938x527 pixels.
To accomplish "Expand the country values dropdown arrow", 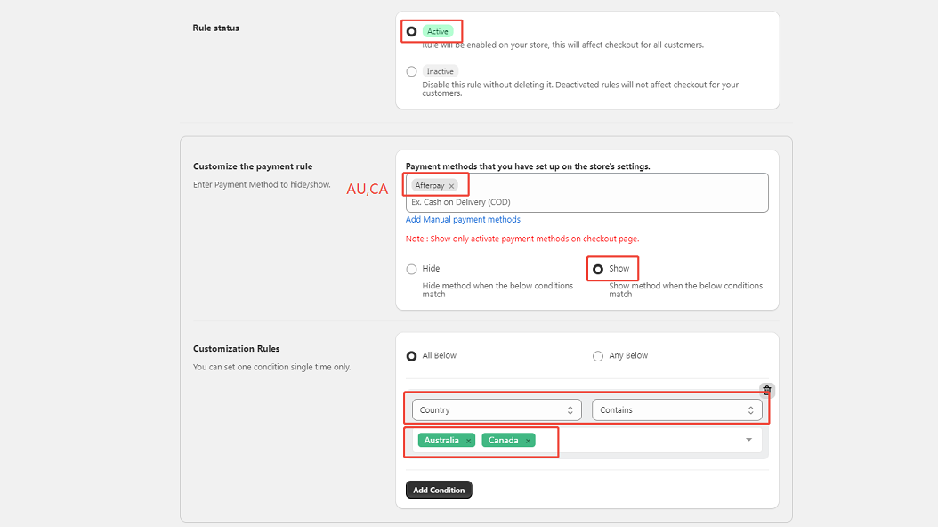I will point(748,440).
